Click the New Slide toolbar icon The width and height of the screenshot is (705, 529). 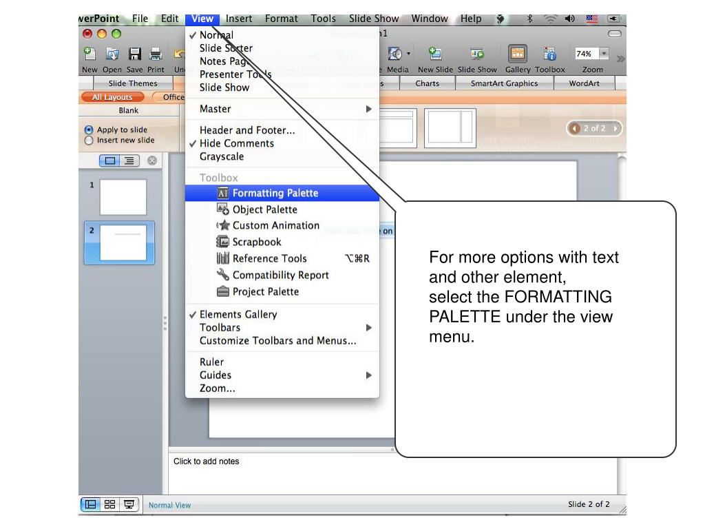[x=435, y=54]
